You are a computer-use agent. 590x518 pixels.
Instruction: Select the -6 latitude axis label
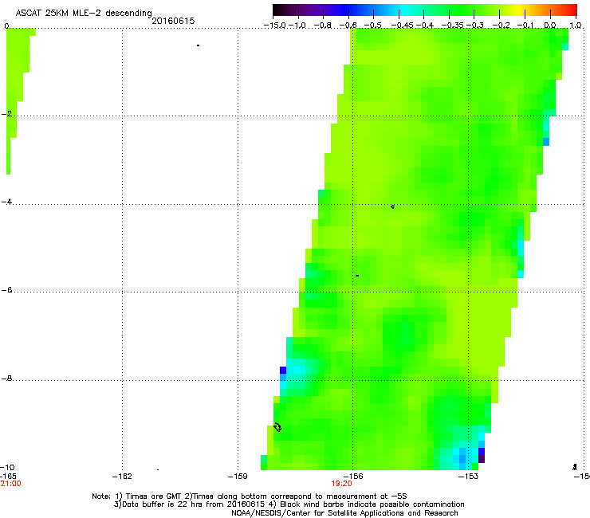point(6,290)
